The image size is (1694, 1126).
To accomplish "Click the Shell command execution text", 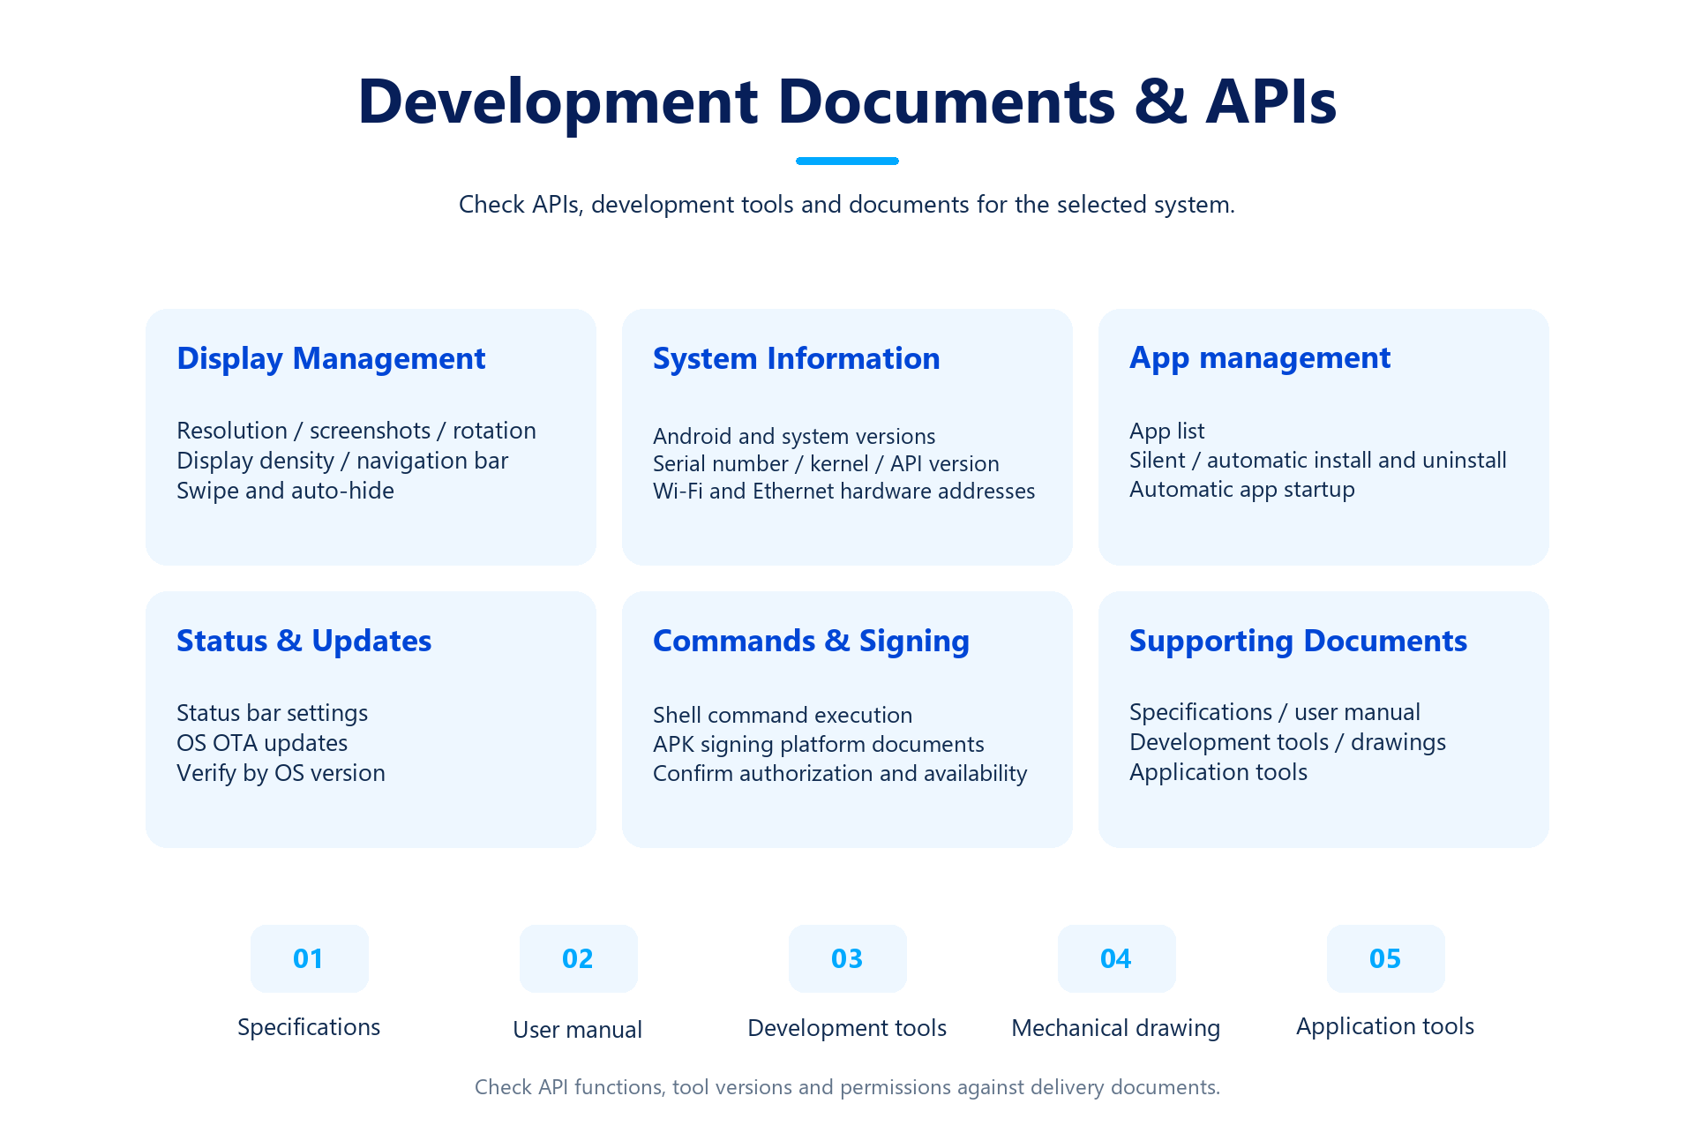I will click(x=783, y=715).
